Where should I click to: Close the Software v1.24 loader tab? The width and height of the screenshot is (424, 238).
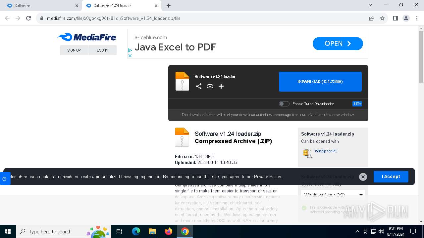click(156, 6)
